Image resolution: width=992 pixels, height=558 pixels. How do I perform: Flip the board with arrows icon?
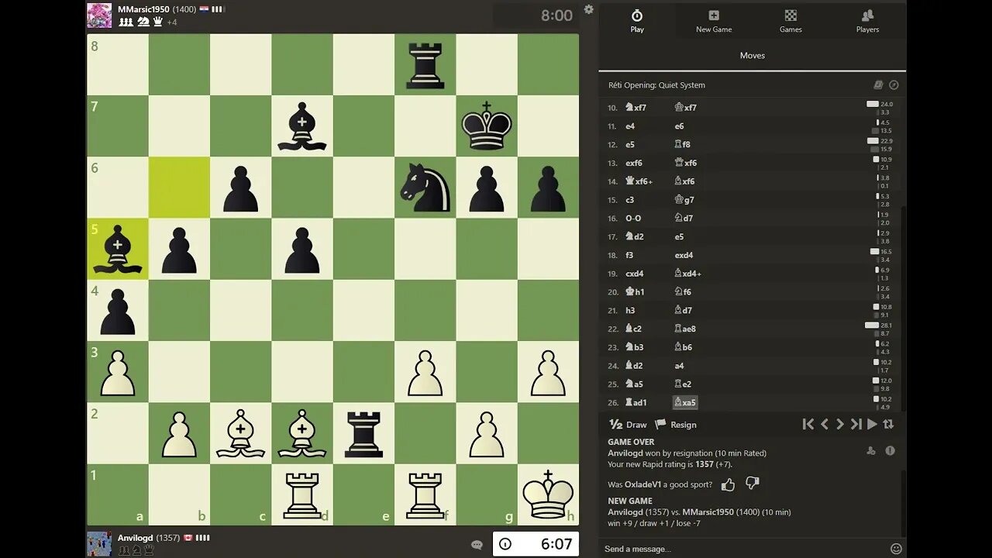889,424
